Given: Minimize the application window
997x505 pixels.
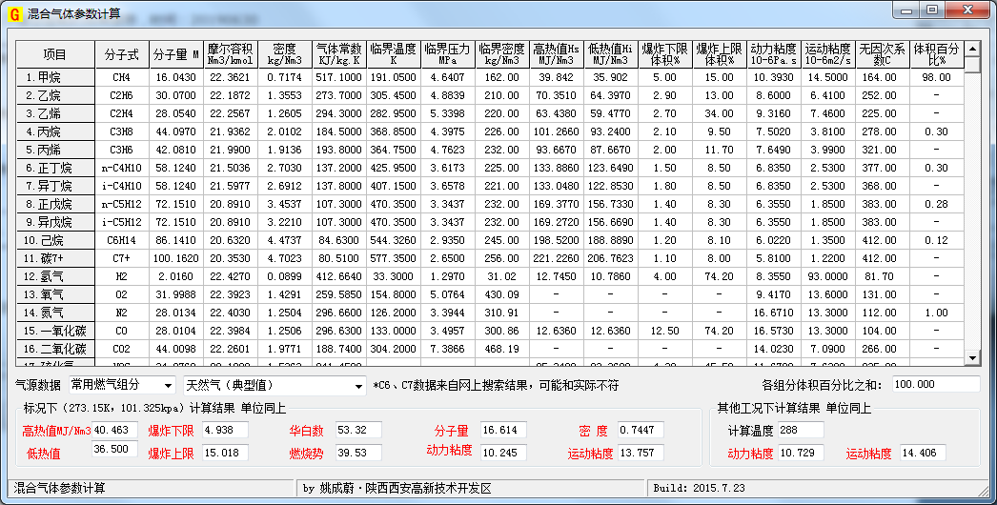Looking at the screenshot, I should (x=905, y=10).
